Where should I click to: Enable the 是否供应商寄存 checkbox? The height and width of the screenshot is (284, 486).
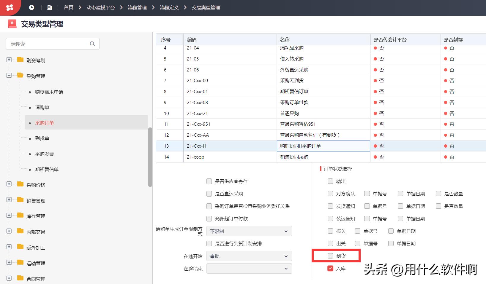209,181
